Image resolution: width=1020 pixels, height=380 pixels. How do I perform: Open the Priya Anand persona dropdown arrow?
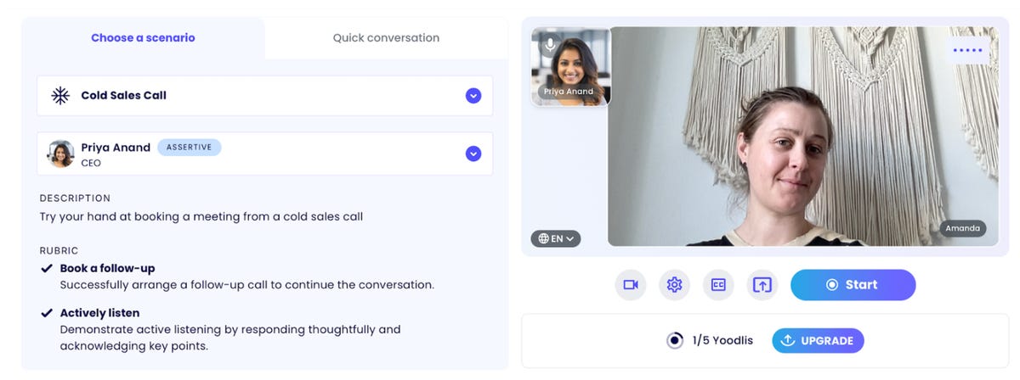click(473, 154)
